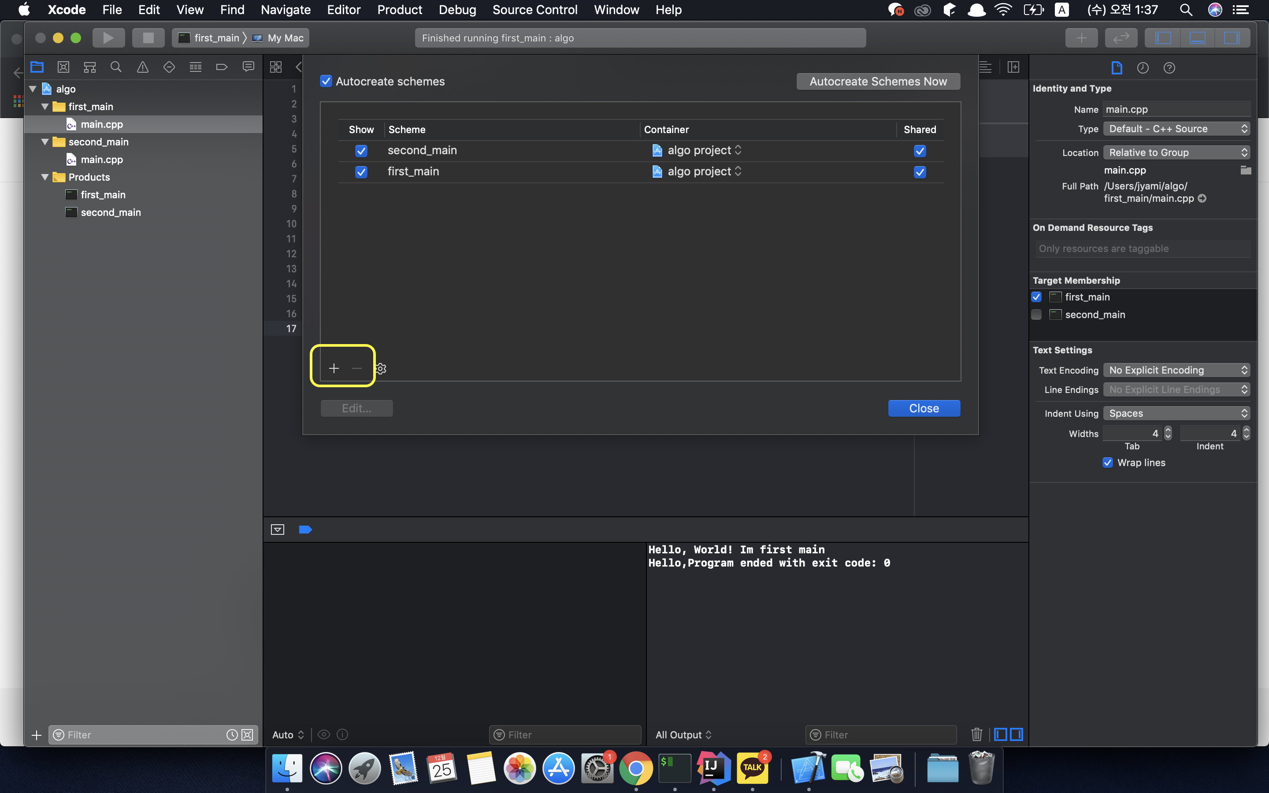This screenshot has height=793, width=1269.
Task: Toggle Show checkbox for second_main scheme
Action: pos(361,151)
